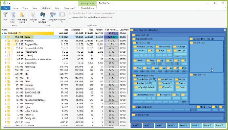Click the TreeSize app icon in title bar
The height and width of the screenshot is (130, 228).
5,3
